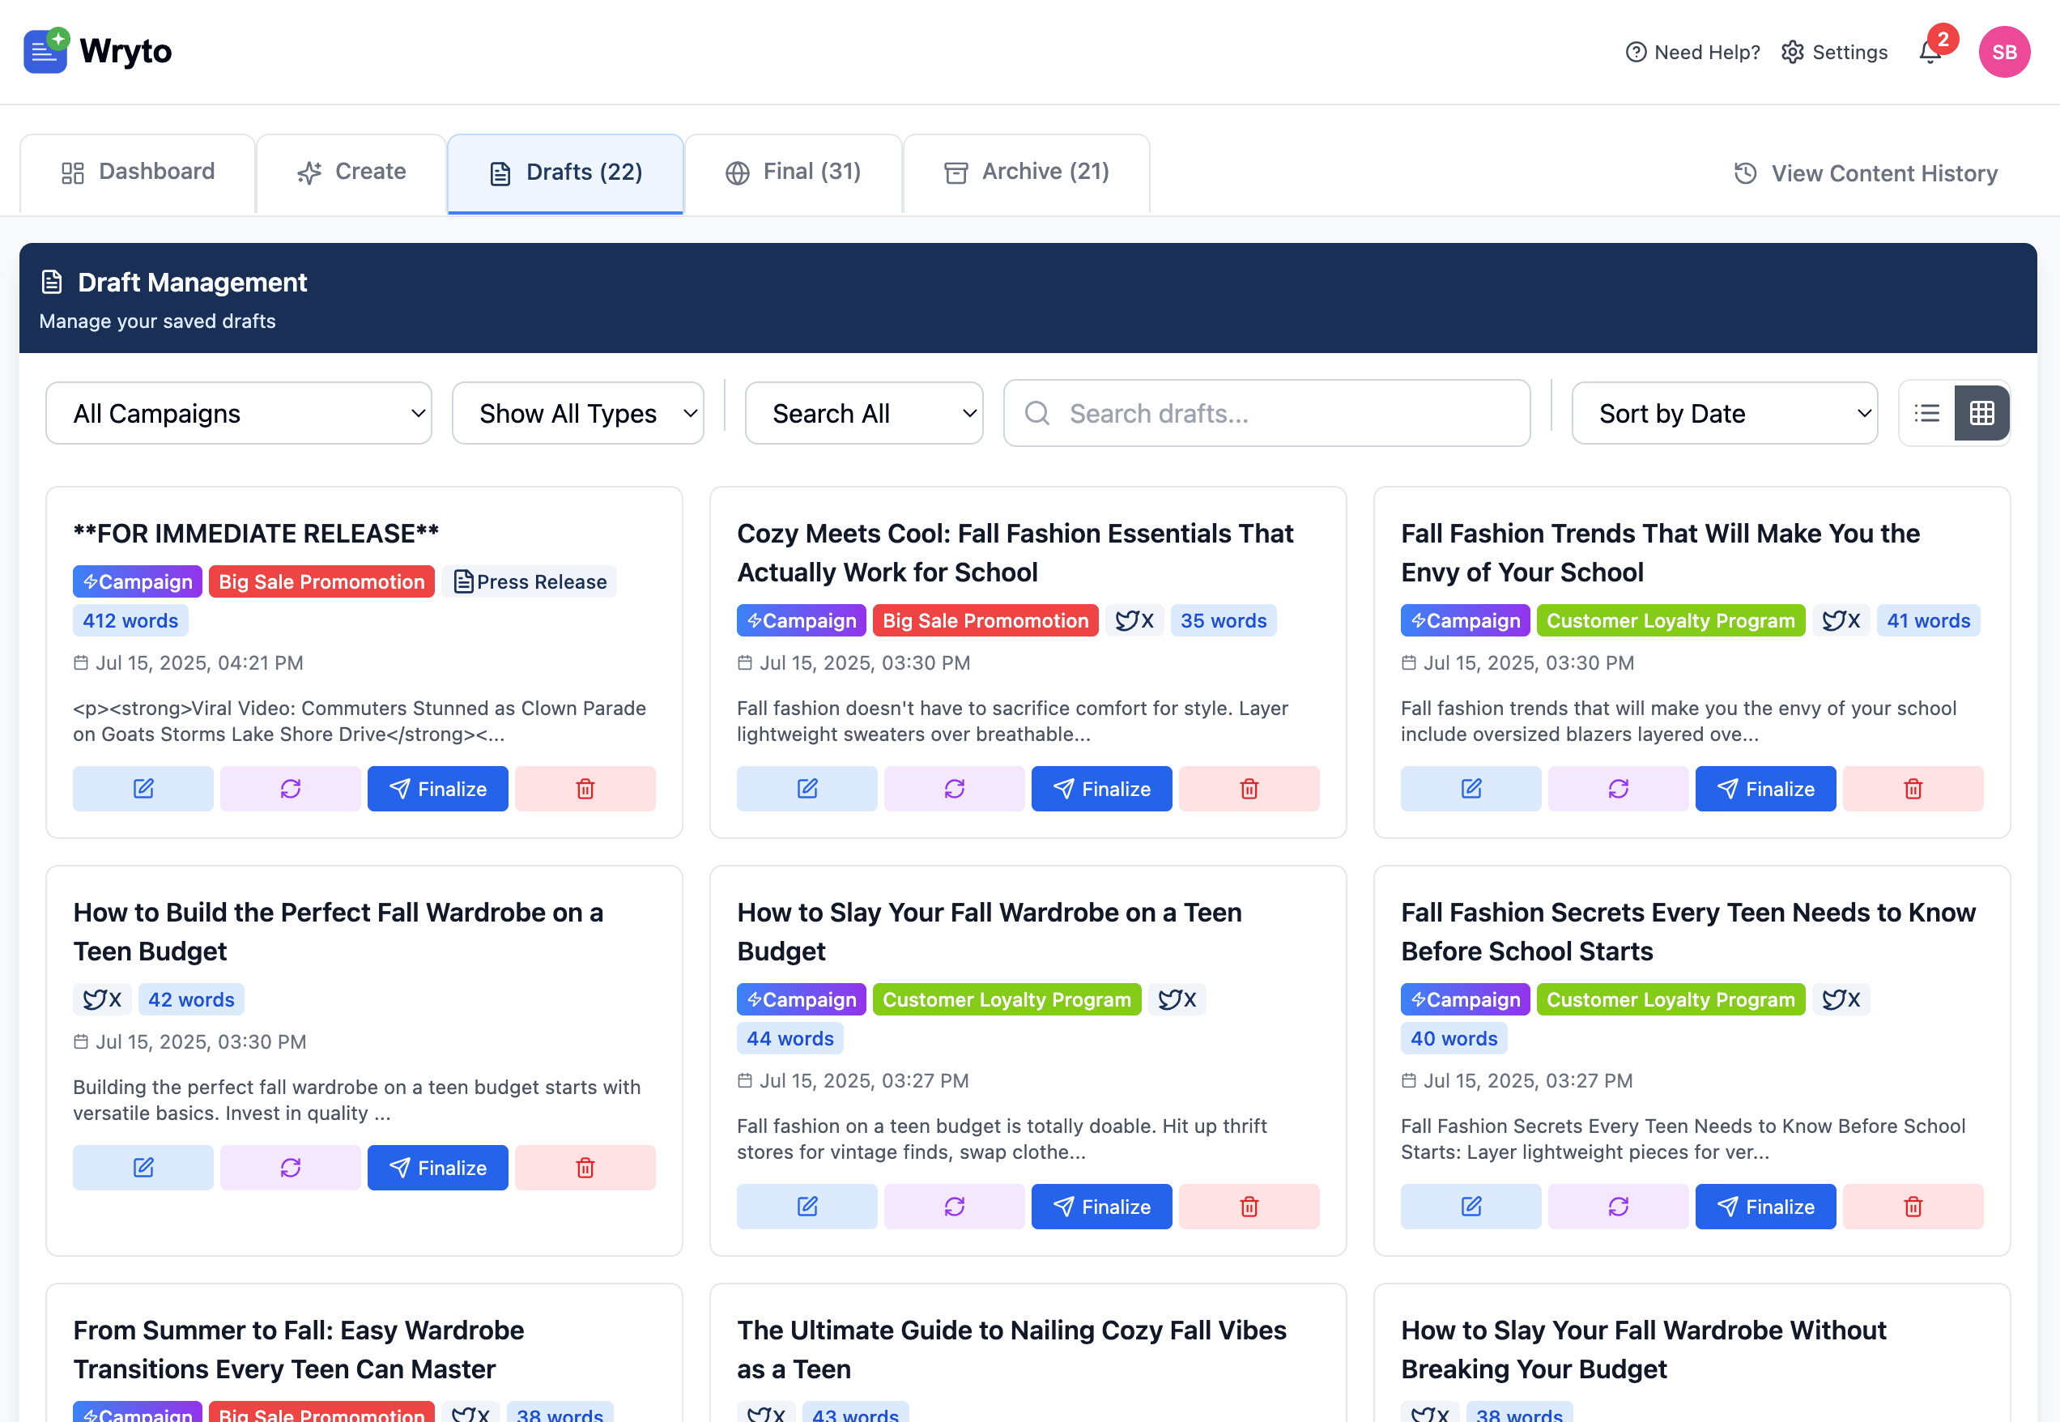Change Sort by Date option

pos(1723,412)
